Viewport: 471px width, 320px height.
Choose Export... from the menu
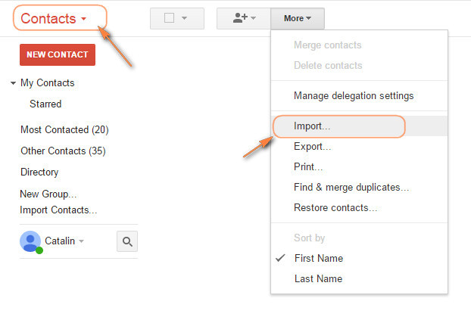click(312, 147)
